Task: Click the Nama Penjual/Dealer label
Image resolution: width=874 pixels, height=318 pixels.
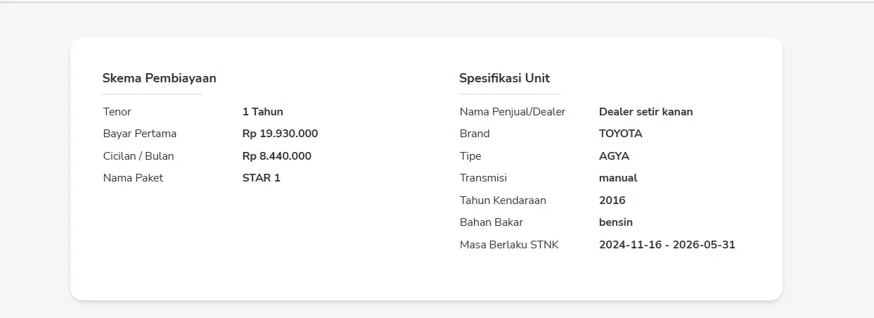Action: pos(512,112)
